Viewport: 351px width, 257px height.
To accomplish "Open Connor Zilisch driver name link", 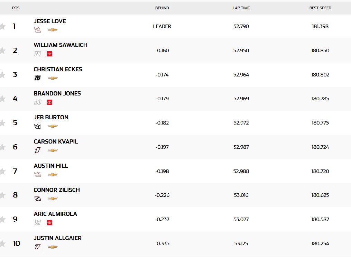I will point(57,190).
